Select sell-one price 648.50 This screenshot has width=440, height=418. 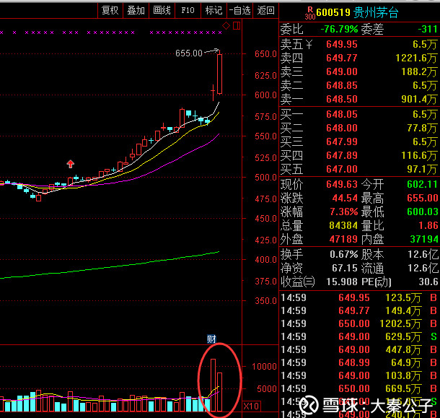pyautogui.click(x=342, y=99)
